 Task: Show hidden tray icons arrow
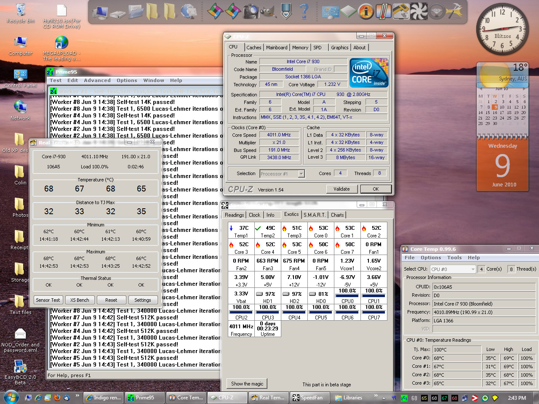pyautogui.click(x=383, y=398)
